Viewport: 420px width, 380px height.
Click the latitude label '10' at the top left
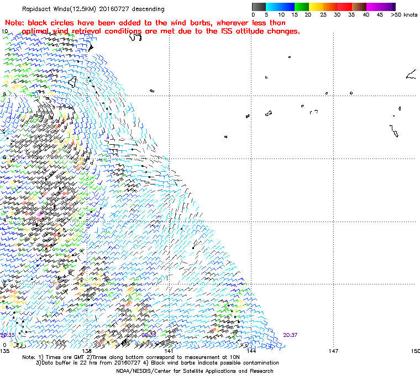[x=5, y=31]
